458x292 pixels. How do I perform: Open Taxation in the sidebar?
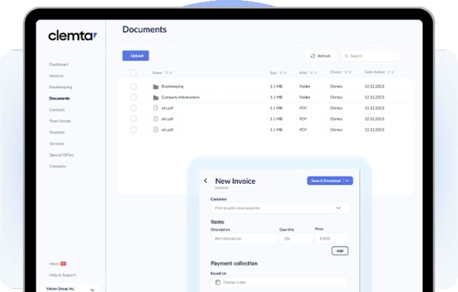tap(57, 132)
